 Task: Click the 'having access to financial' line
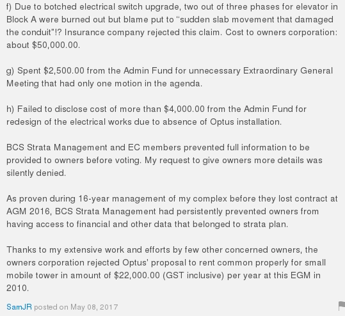[147, 225]
